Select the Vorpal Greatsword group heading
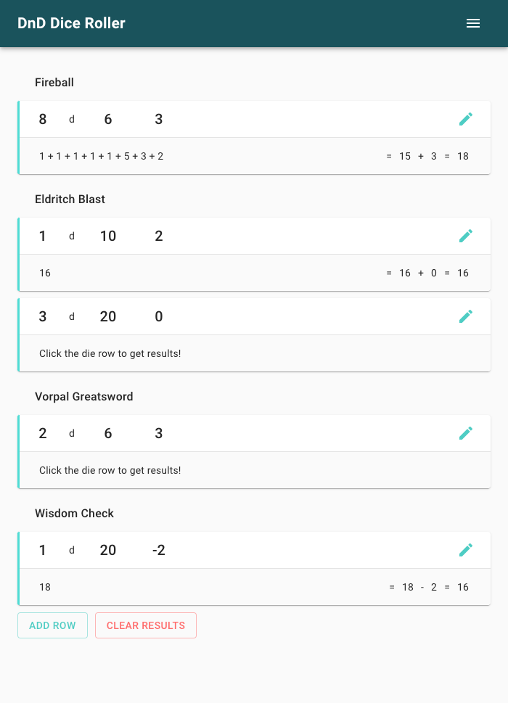Screen dimensions: 508x703 [84, 397]
